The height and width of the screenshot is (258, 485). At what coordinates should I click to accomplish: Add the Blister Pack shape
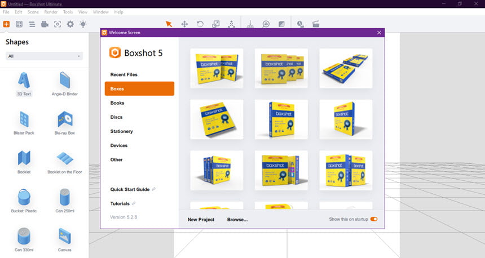[24, 123]
